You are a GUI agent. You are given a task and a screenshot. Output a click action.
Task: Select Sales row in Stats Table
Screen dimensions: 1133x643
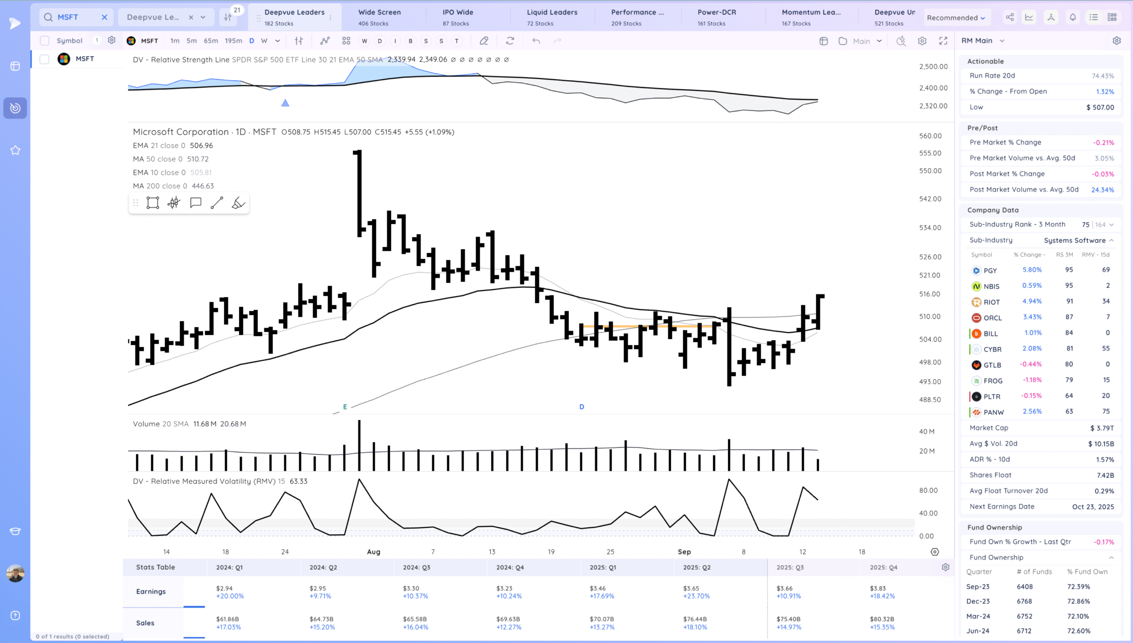145,623
